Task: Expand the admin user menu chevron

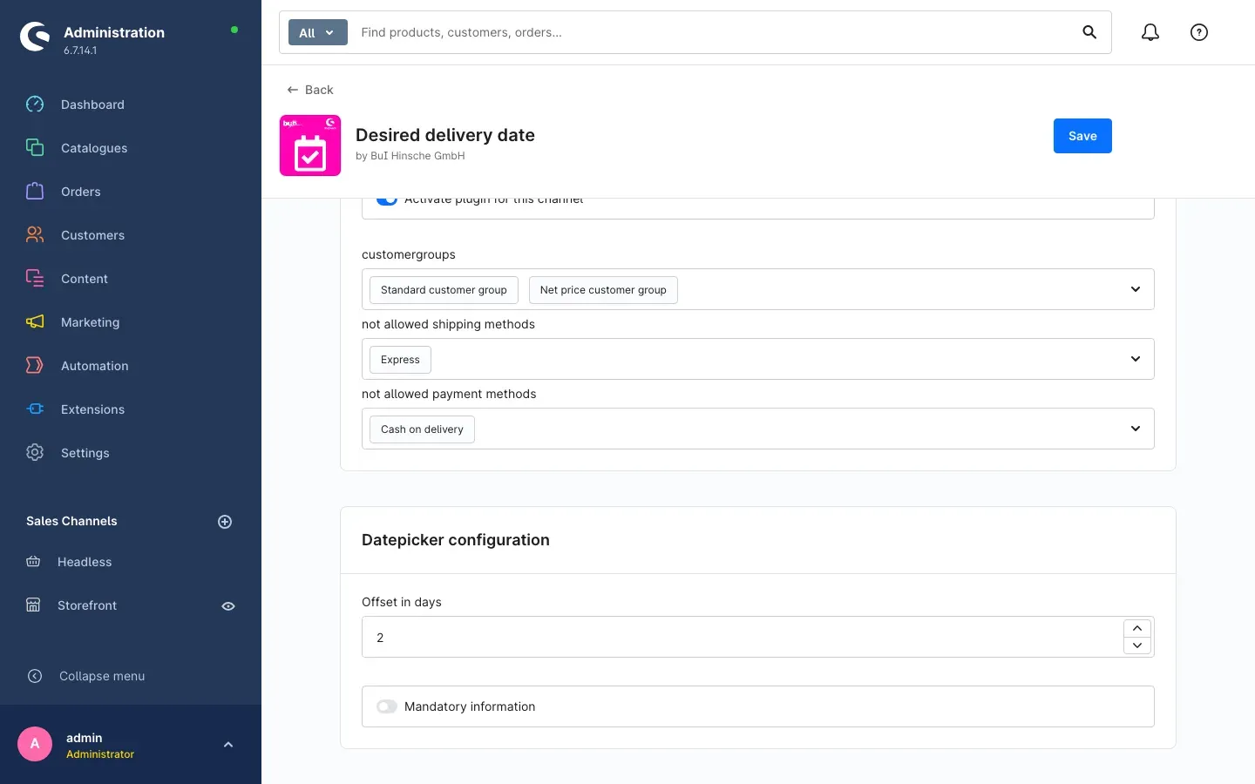Action: click(228, 745)
